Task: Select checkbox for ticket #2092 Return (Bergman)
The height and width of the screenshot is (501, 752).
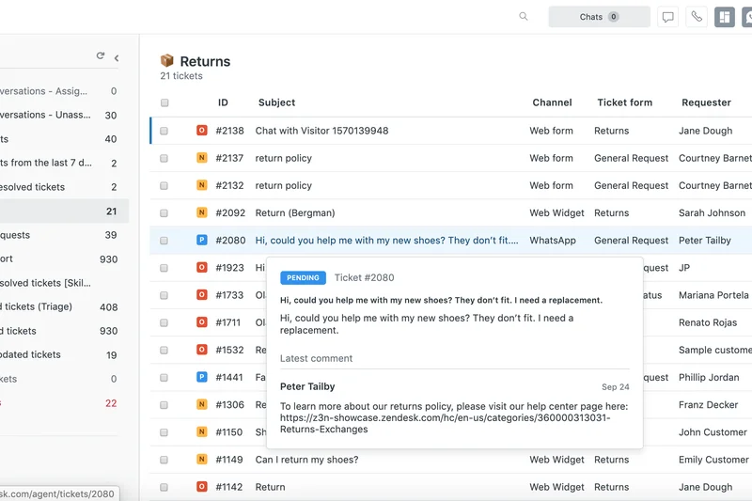Action: pos(164,213)
